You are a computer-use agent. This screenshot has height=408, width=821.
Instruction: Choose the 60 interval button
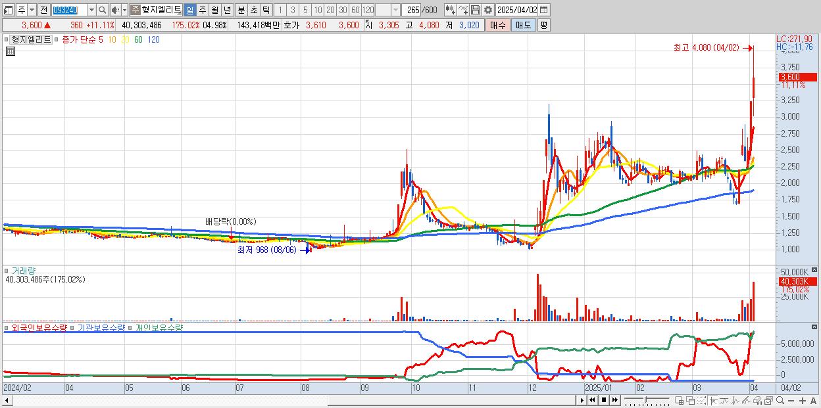pos(355,10)
